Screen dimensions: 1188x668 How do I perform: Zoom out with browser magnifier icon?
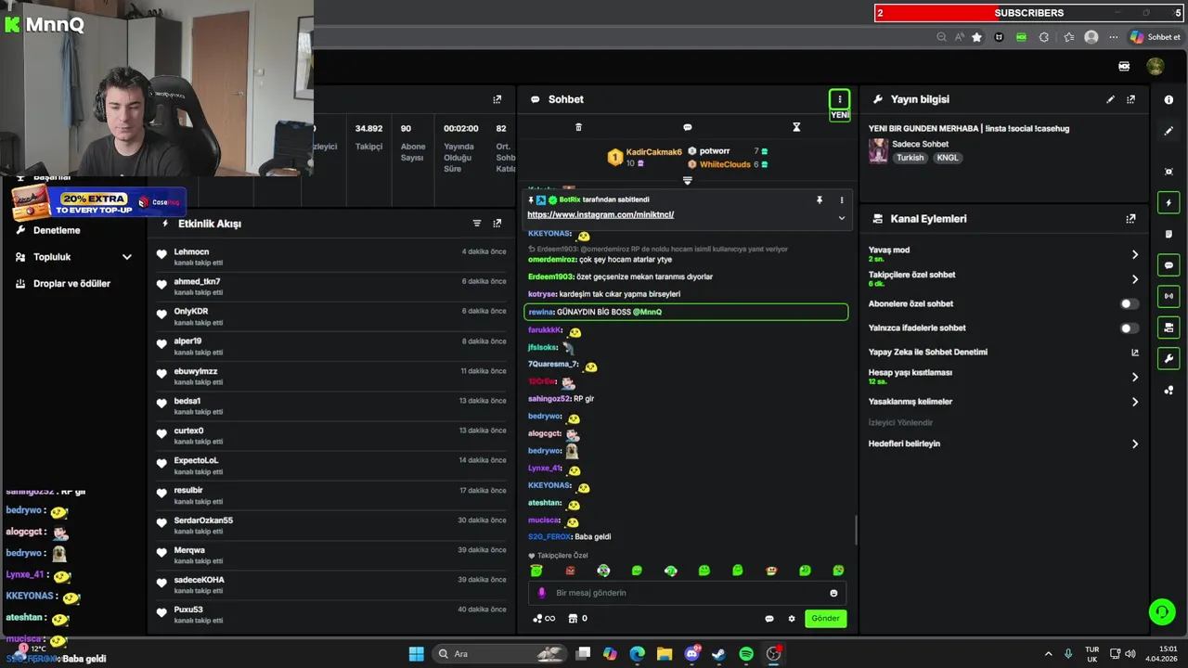click(x=941, y=37)
